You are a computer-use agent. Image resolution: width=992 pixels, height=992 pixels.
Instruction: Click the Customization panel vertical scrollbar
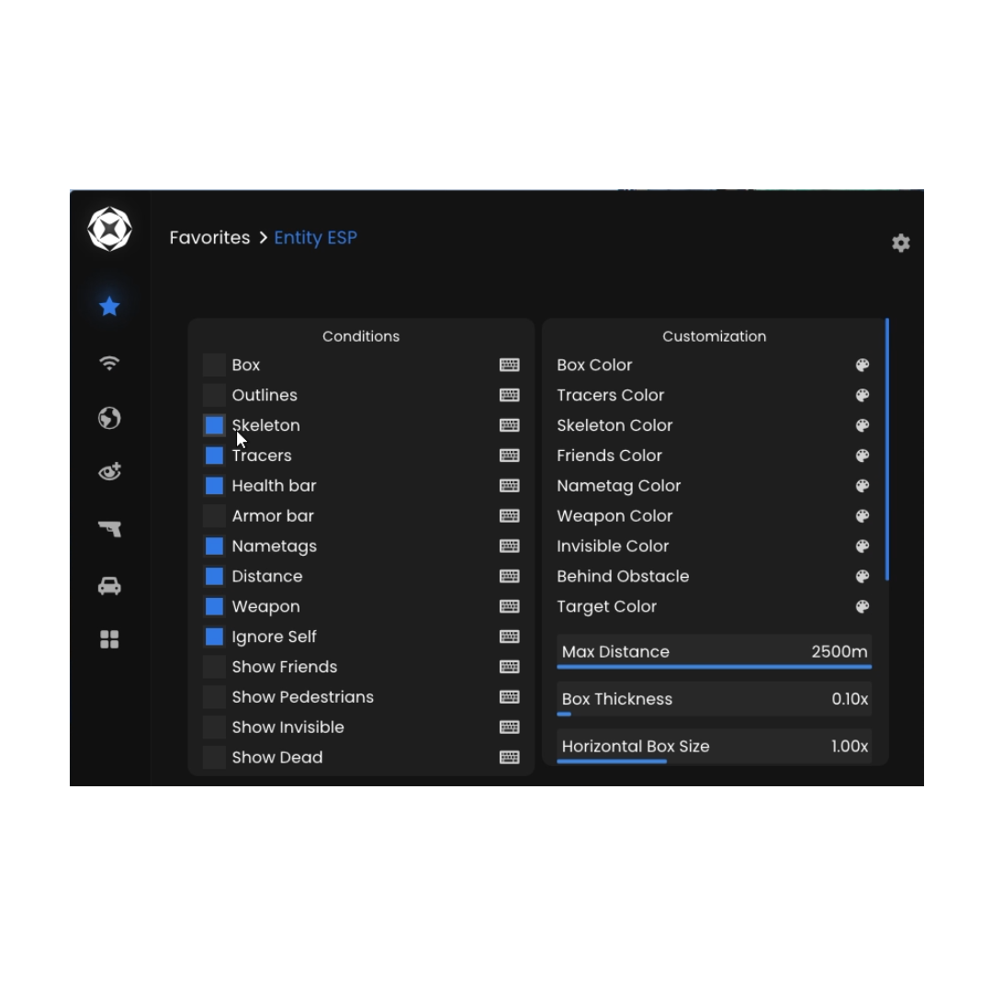pos(886,450)
